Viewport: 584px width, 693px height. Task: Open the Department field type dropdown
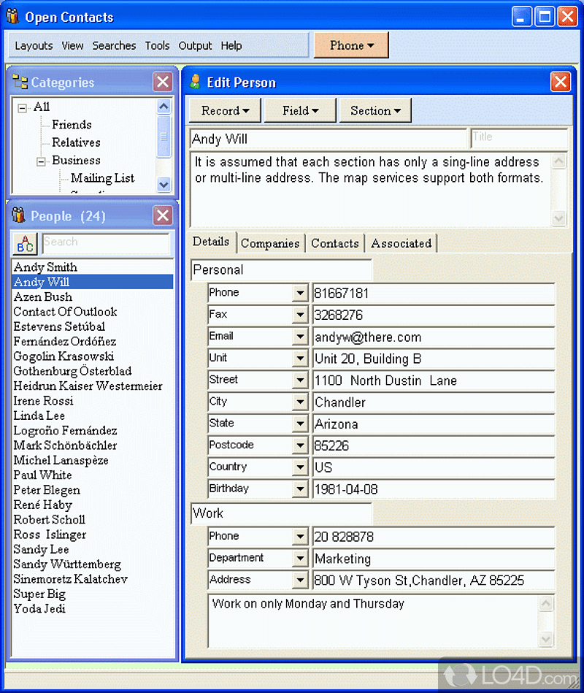coord(300,558)
